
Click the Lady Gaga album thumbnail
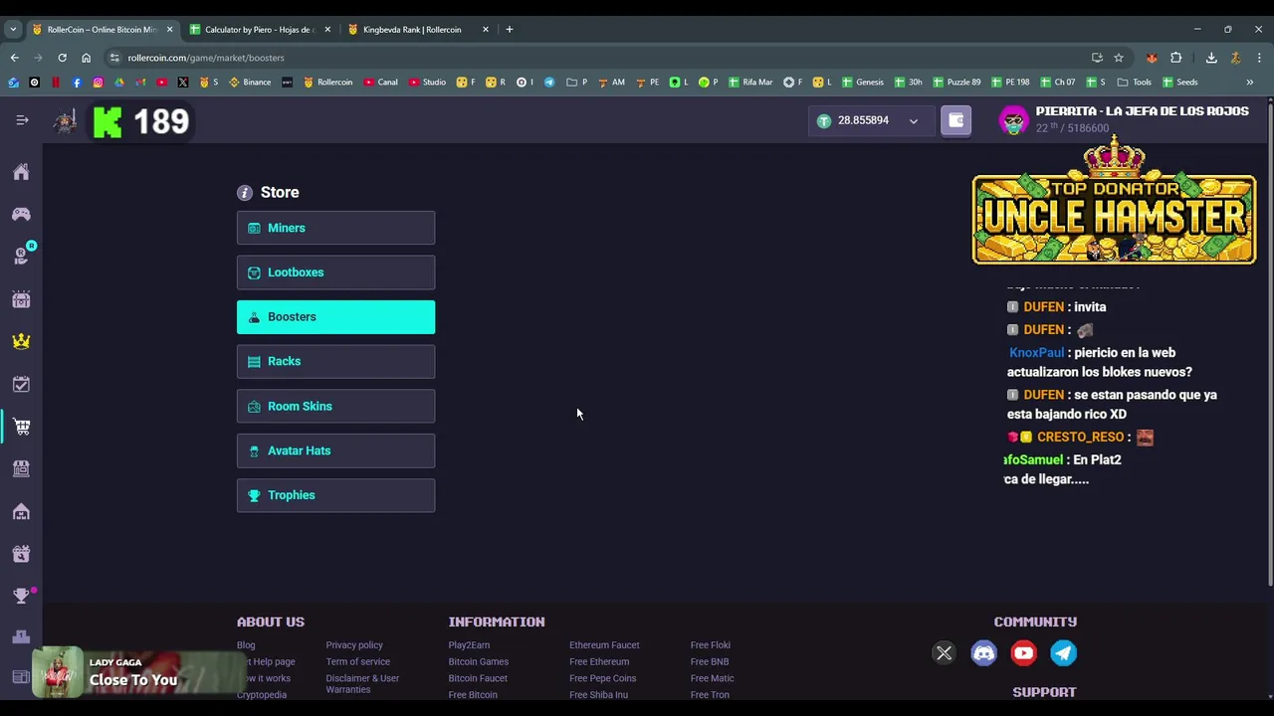click(x=58, y=672)
